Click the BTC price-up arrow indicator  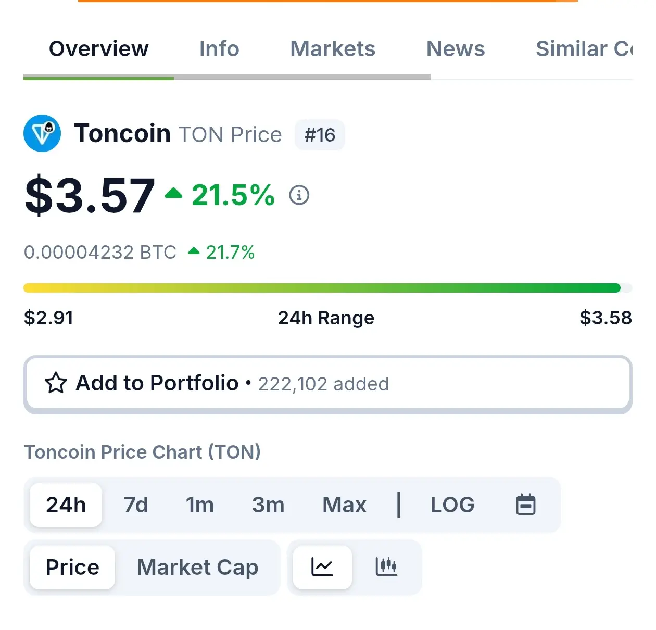[194, 251]
